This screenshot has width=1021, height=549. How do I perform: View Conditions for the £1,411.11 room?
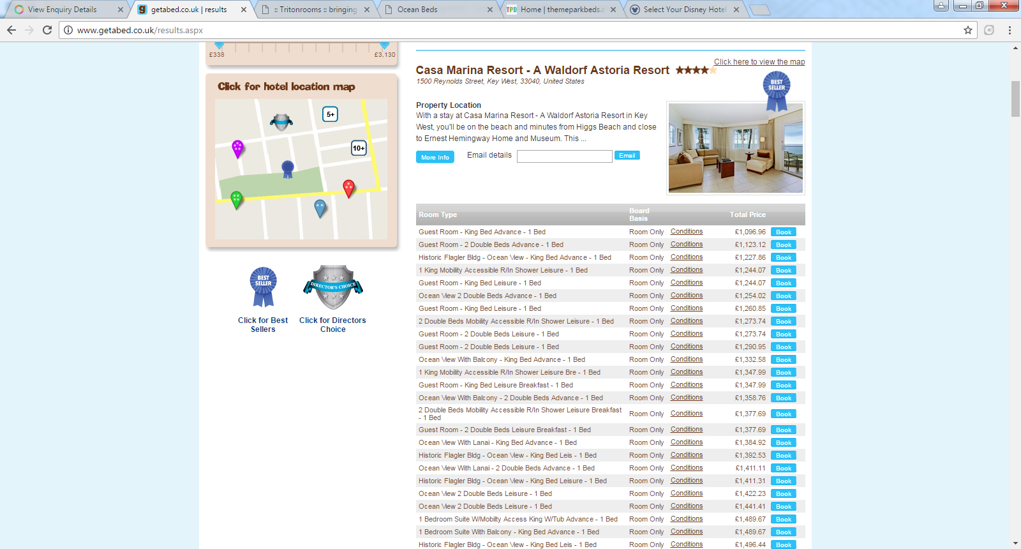[x=687, y=468]
